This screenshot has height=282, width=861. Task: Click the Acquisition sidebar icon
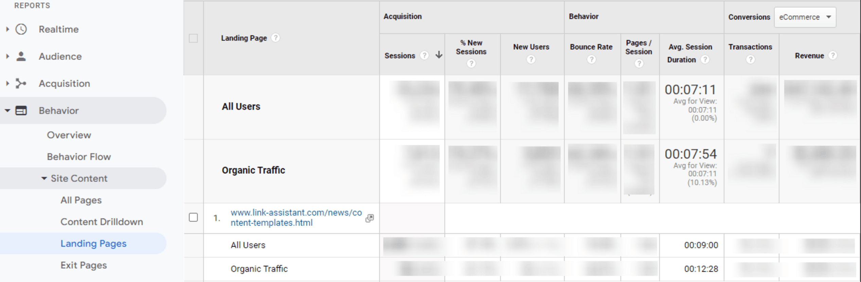click(x=21, y=83)
